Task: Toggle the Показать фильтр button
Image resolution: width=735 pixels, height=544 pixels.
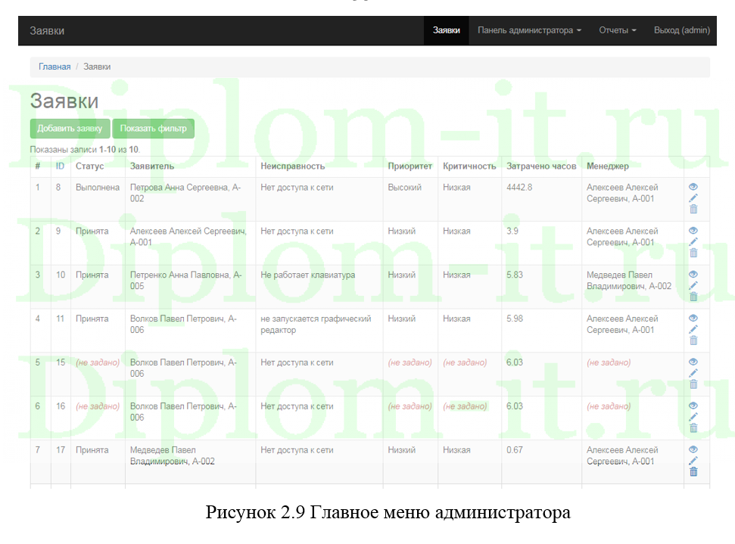Action: coord(153,129)
